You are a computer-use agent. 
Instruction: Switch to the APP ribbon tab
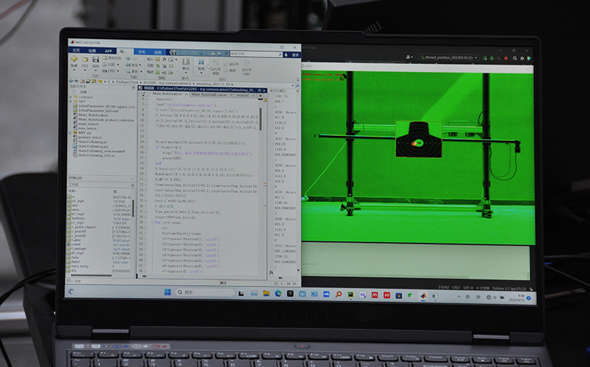pyautogui.click(x=109, y=51)
